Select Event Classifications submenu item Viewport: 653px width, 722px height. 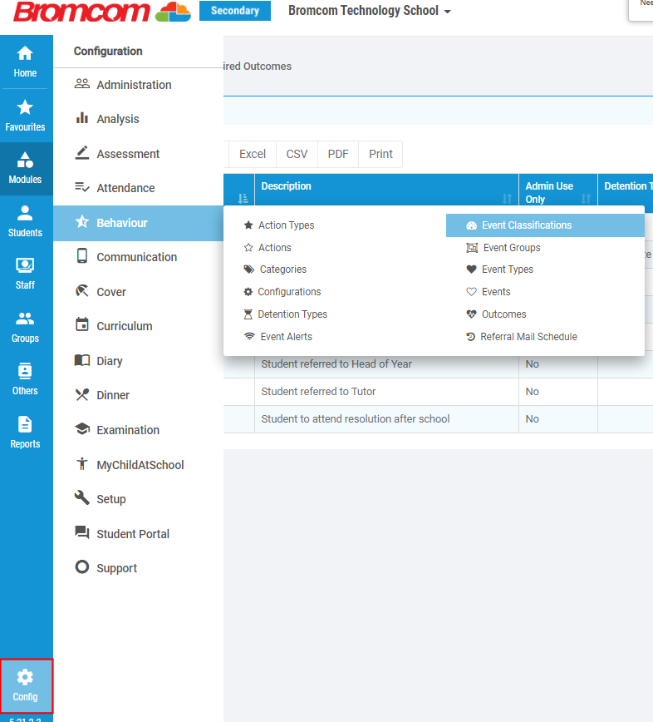[x=545, y=225]
